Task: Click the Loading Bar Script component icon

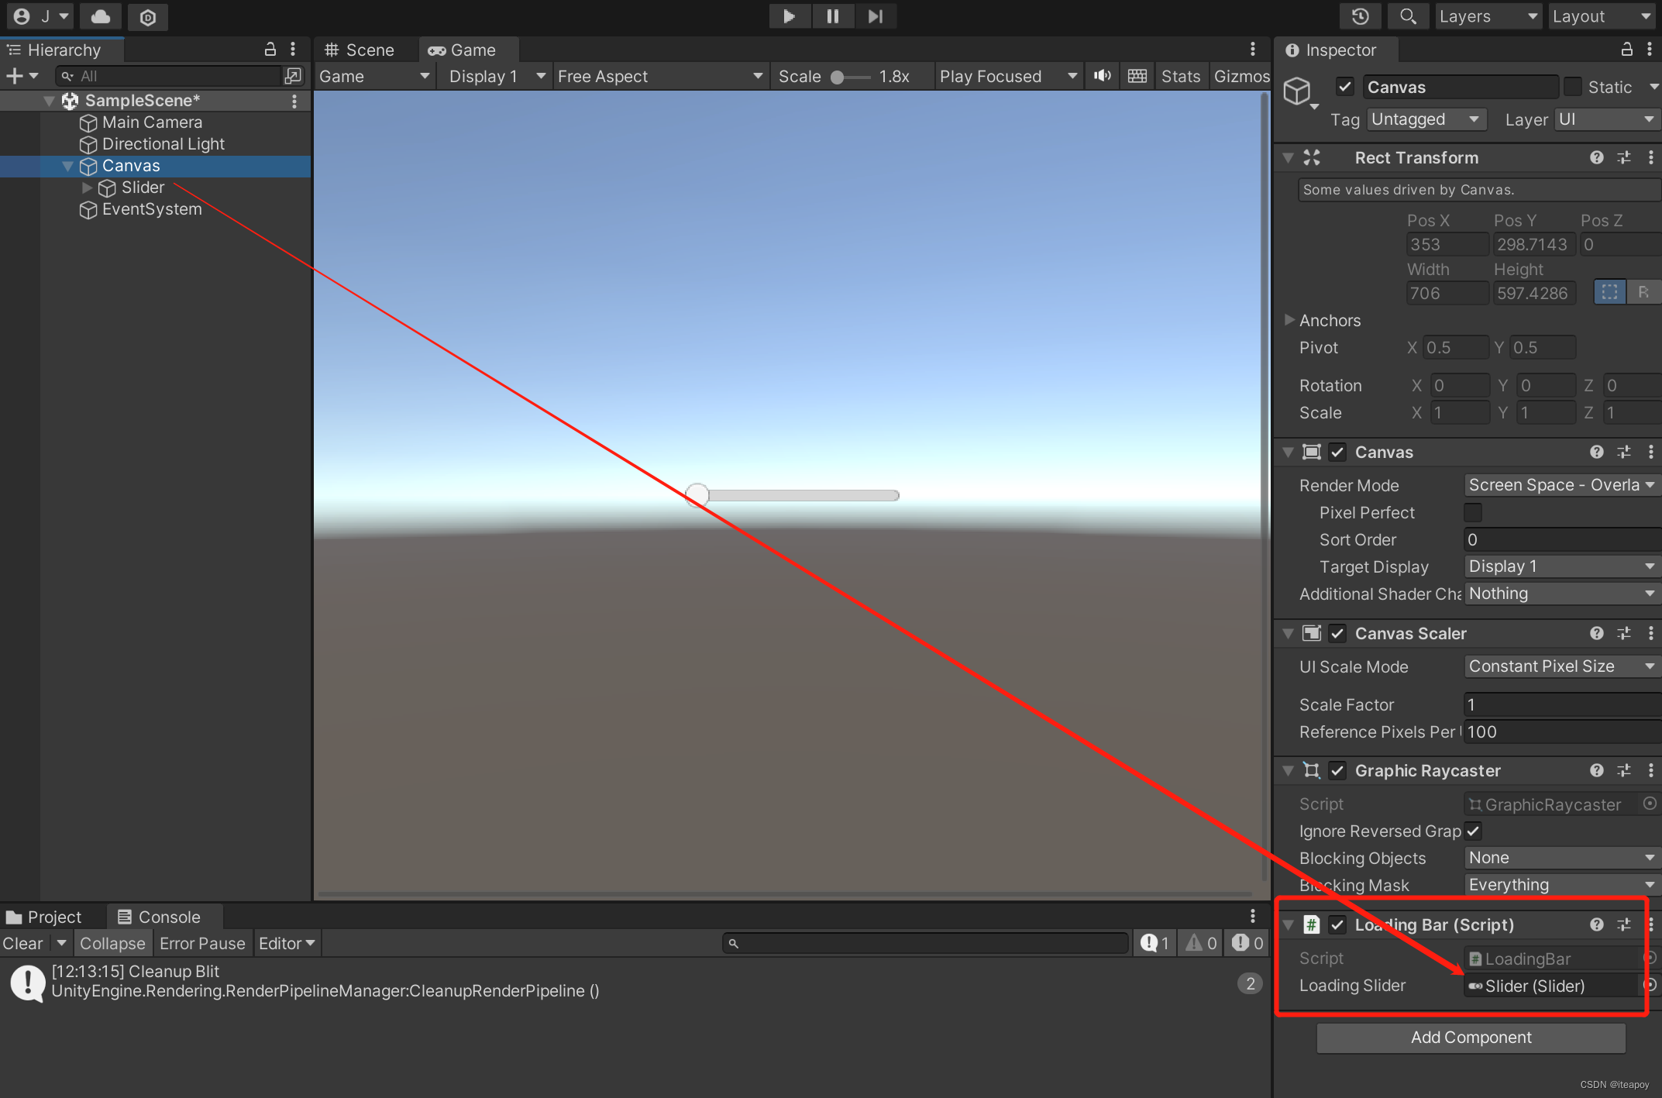Action: click(1313, 924)
